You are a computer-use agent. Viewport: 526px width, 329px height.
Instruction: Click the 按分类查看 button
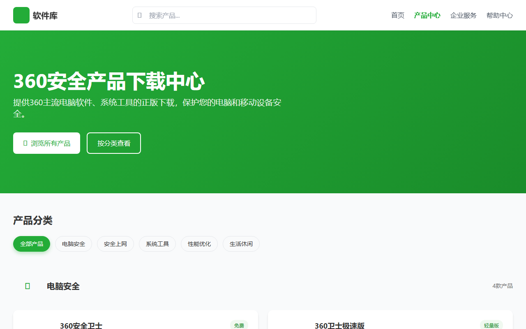pos(114,143)
